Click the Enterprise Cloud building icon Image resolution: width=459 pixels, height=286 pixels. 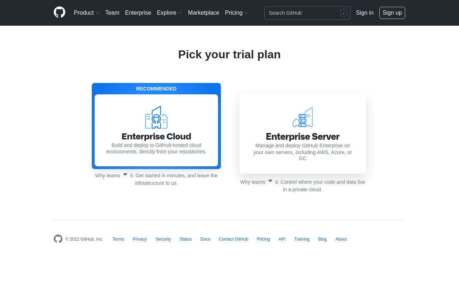click(156, 117)
